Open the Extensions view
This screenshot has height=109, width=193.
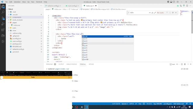coord(3,30)
